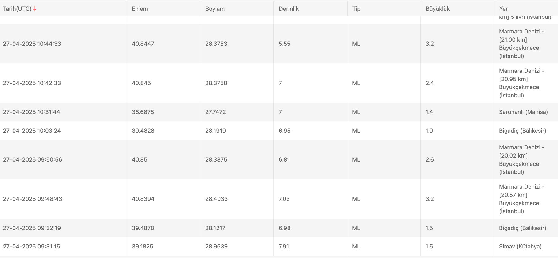Sort the table by Tarih(UTC) header

(17, 9)
